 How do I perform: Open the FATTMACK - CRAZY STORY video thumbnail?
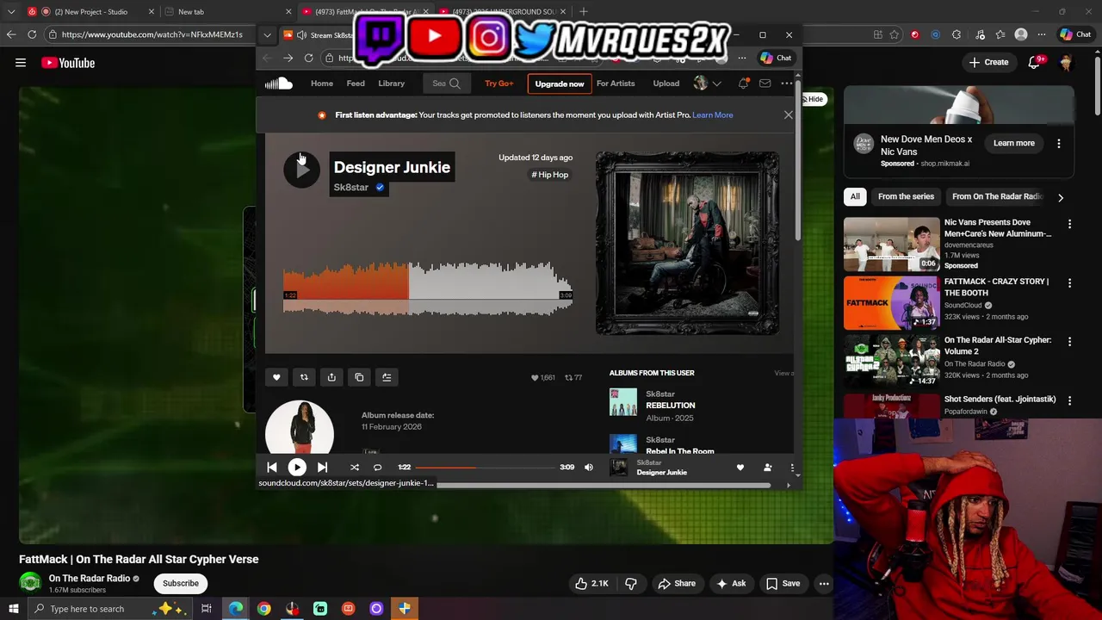pyautogui.click(x=891, y=303)
